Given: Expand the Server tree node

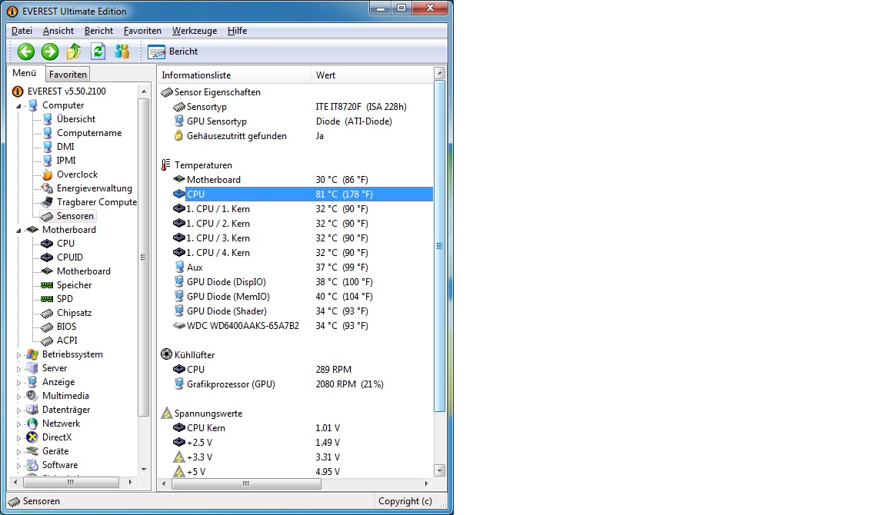Looking at the screenshot, I should (18, 369).
